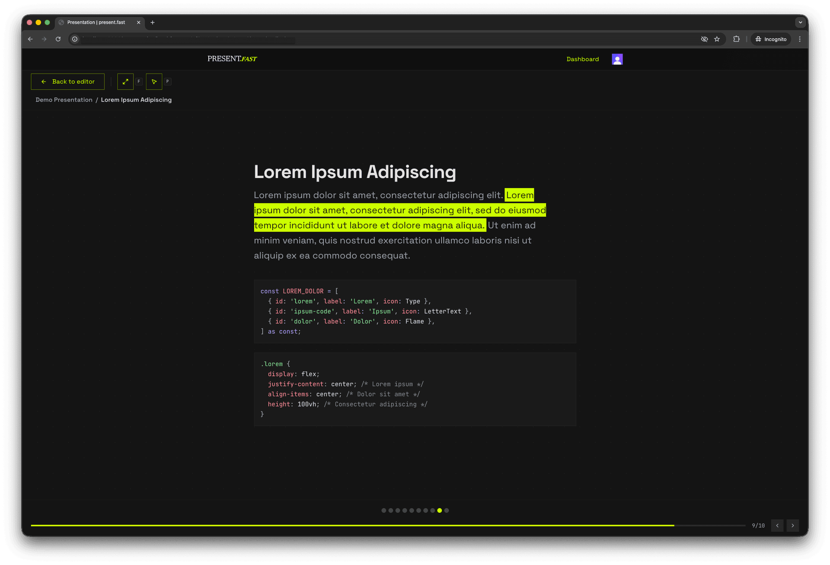Jump to the last slide dot
The image size is (830, 565).
coord(447,510)
